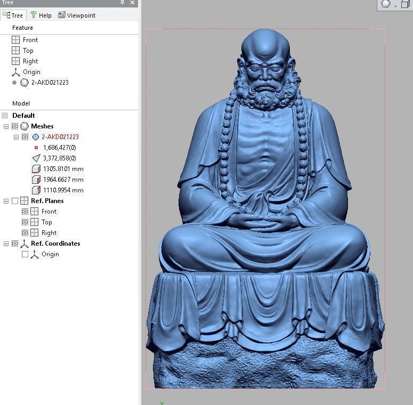This screenshot has height=405, width=413.
Task: Click the Origin axis icon in Feature section
Action: 16,72
